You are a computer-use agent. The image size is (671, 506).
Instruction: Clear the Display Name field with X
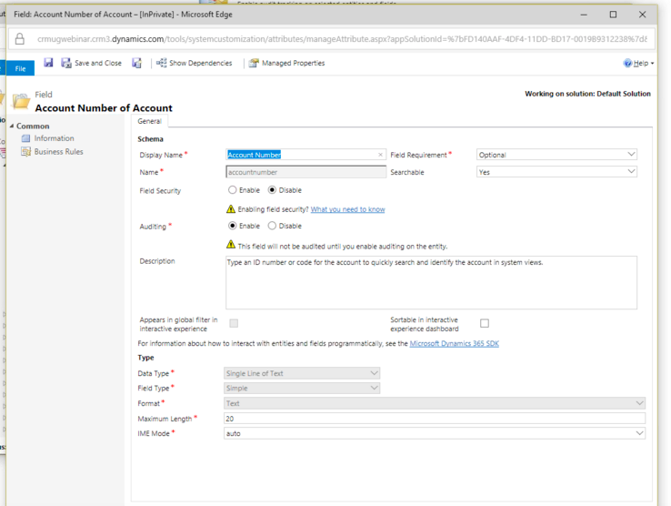pos(380,155)
